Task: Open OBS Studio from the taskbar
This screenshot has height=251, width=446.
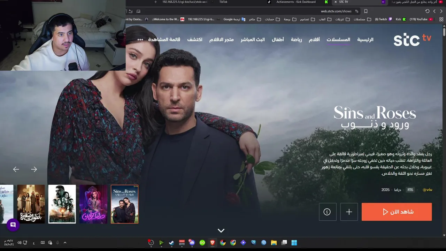Action: [151, 243]
